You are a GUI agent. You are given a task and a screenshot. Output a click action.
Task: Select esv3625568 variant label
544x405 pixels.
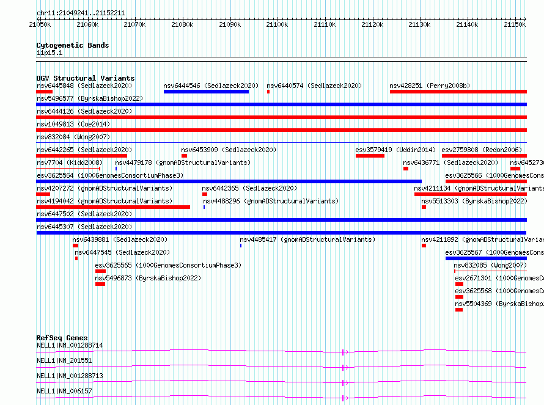(x=499, y=291)
